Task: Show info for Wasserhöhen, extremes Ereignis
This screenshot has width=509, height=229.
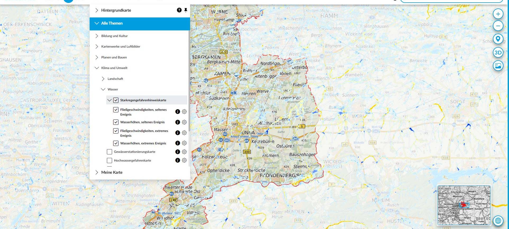Action: [x=178, y=143]
